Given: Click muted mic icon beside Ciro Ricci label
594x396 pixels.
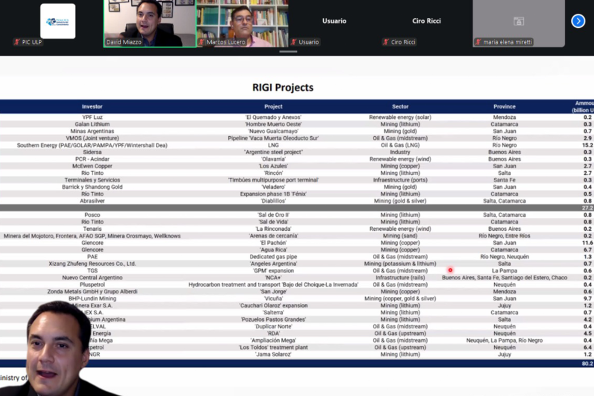Looking at the screenshot, I should (x=386, y=42).
